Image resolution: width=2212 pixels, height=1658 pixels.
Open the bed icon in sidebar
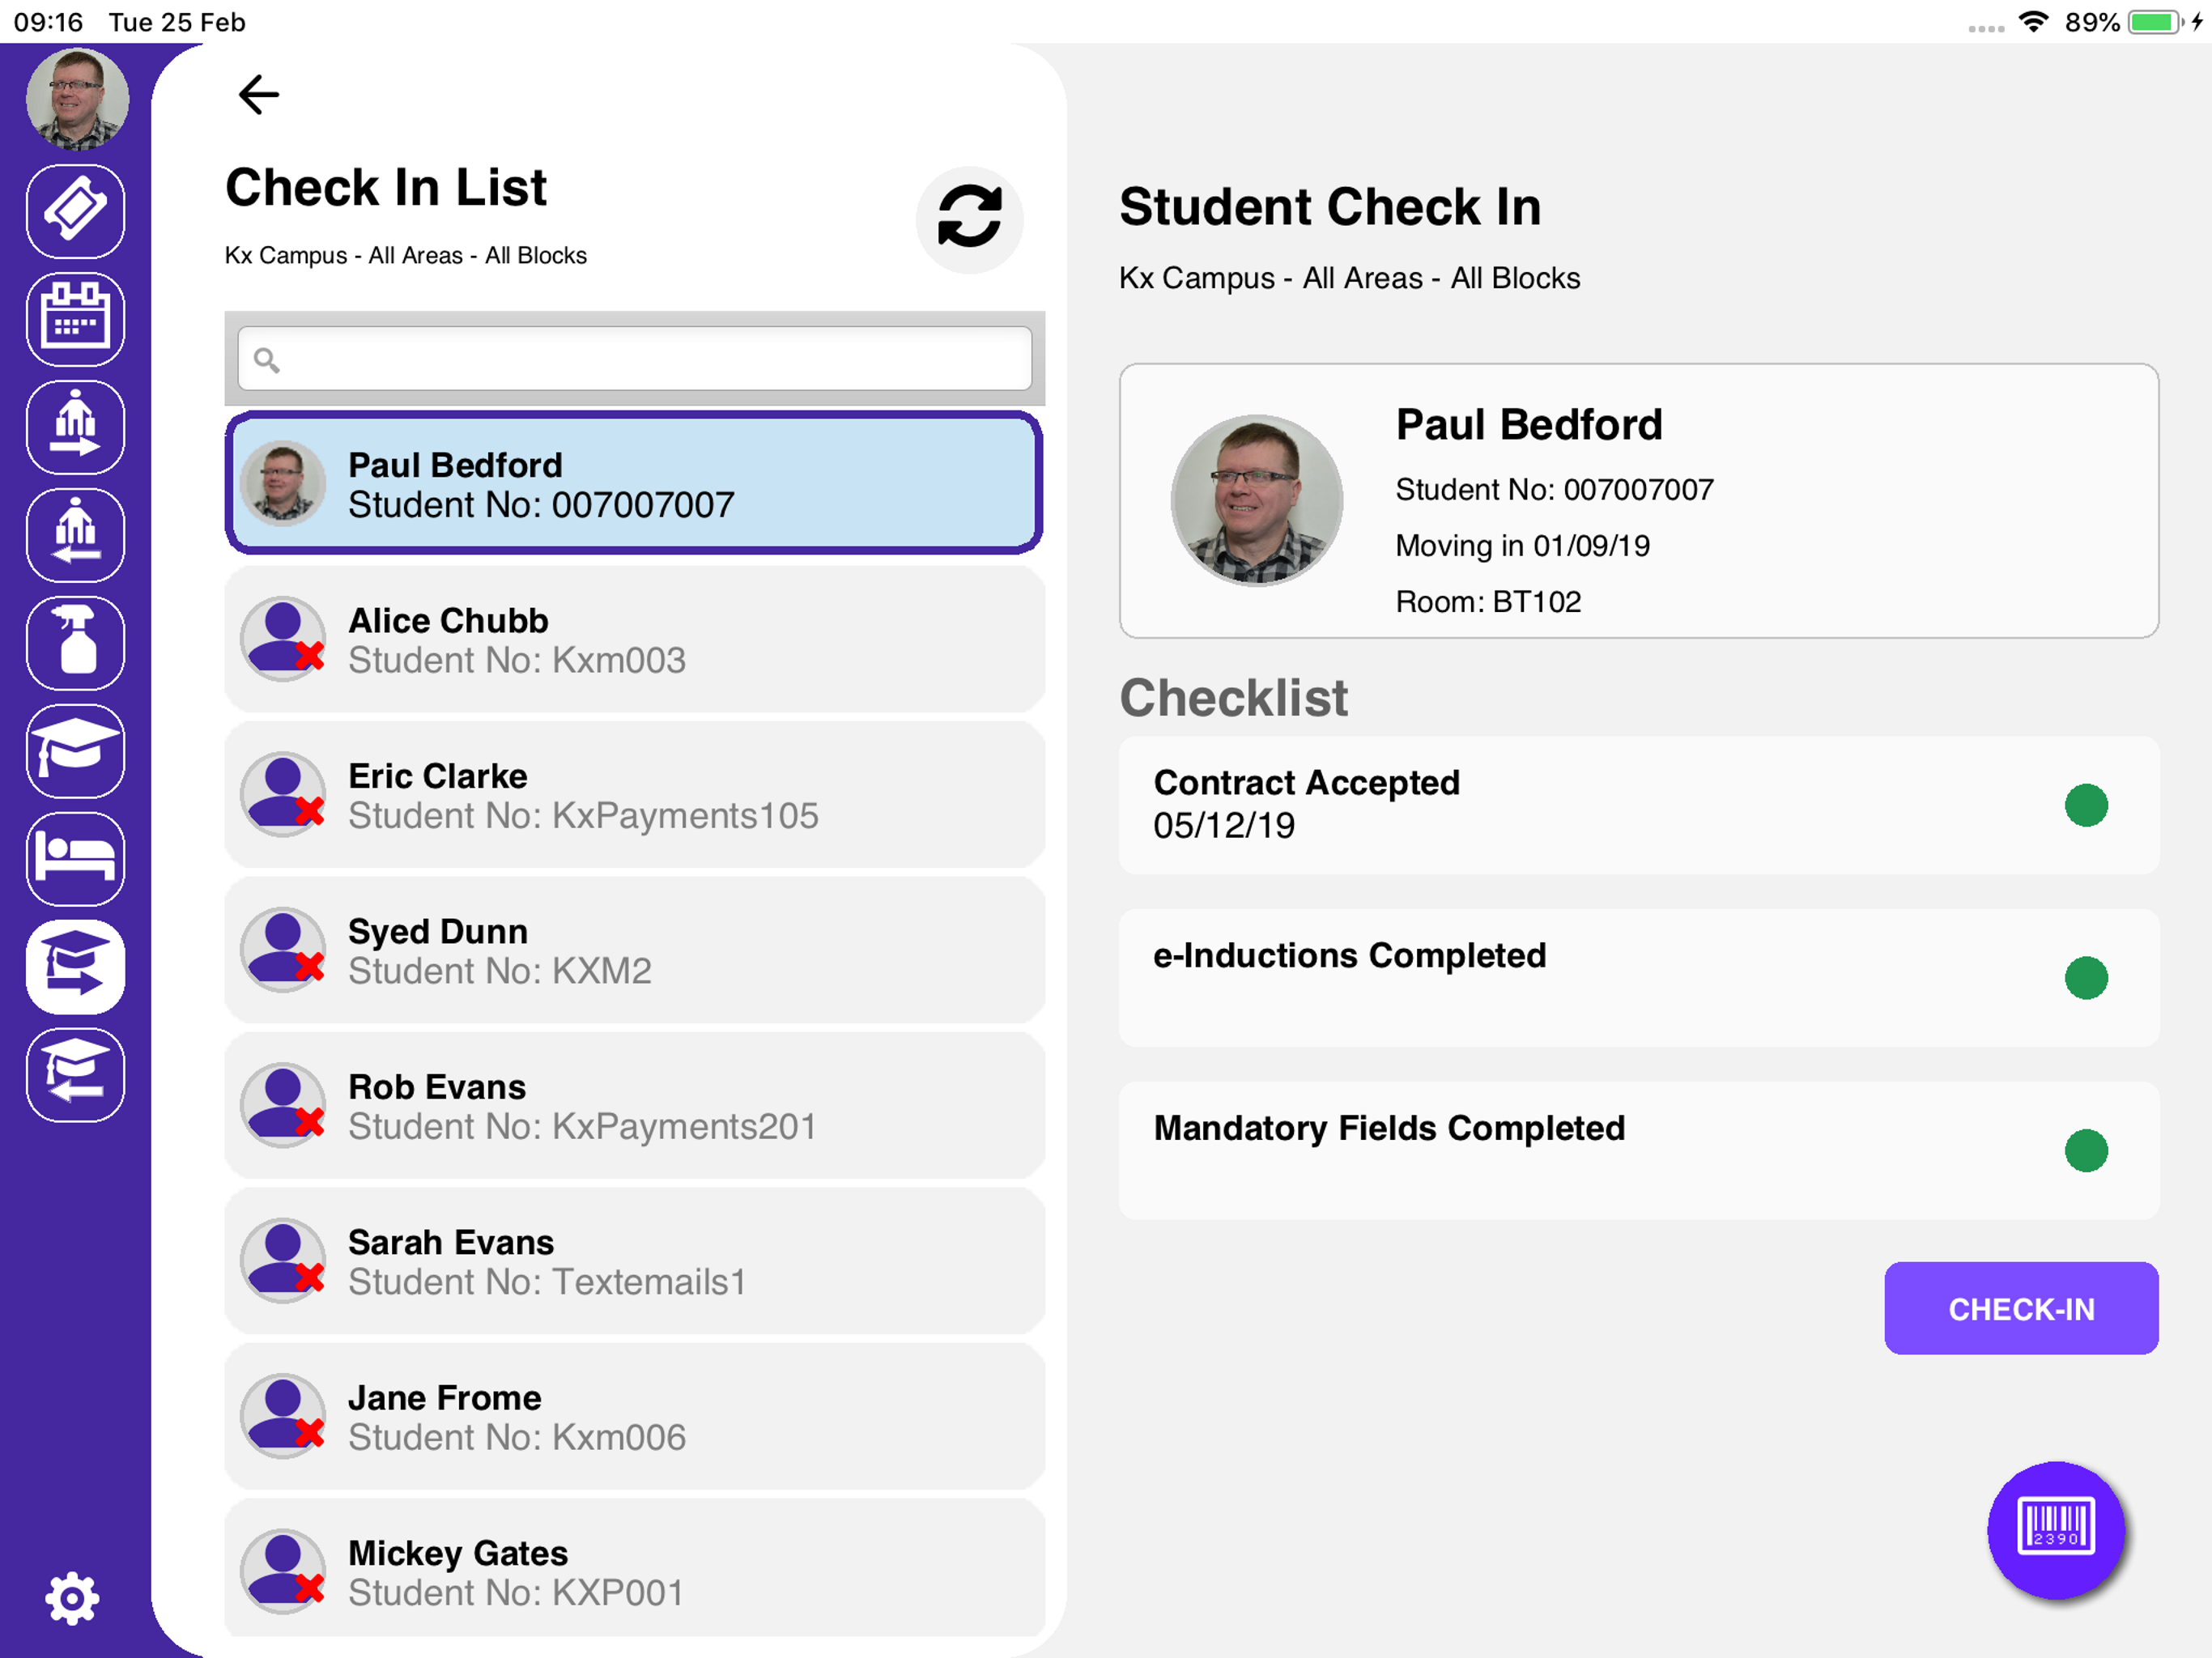coord(76,859)
